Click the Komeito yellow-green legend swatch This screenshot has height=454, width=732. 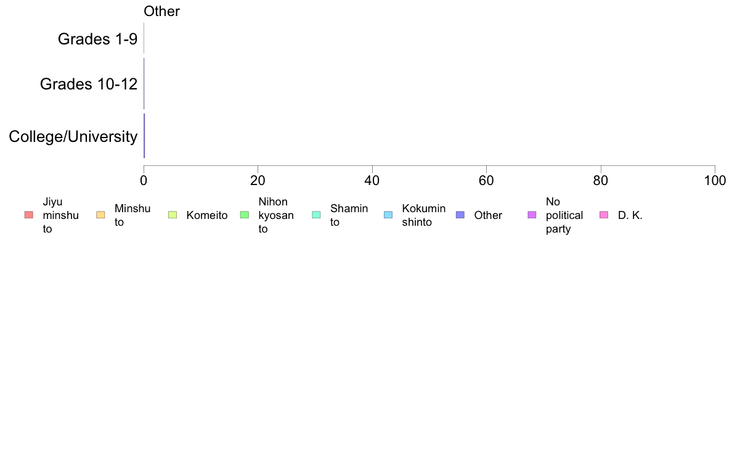[173, 215]
